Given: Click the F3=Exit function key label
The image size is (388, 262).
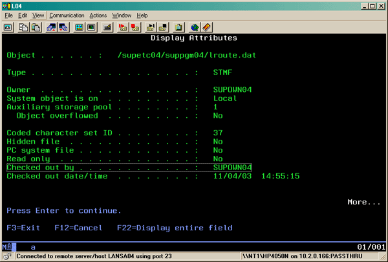Looking at the screenshot, I should [x=23, y=228].
